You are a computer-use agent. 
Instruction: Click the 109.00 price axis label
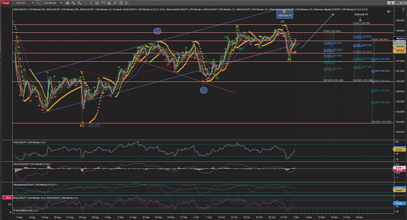click(400, 31)
